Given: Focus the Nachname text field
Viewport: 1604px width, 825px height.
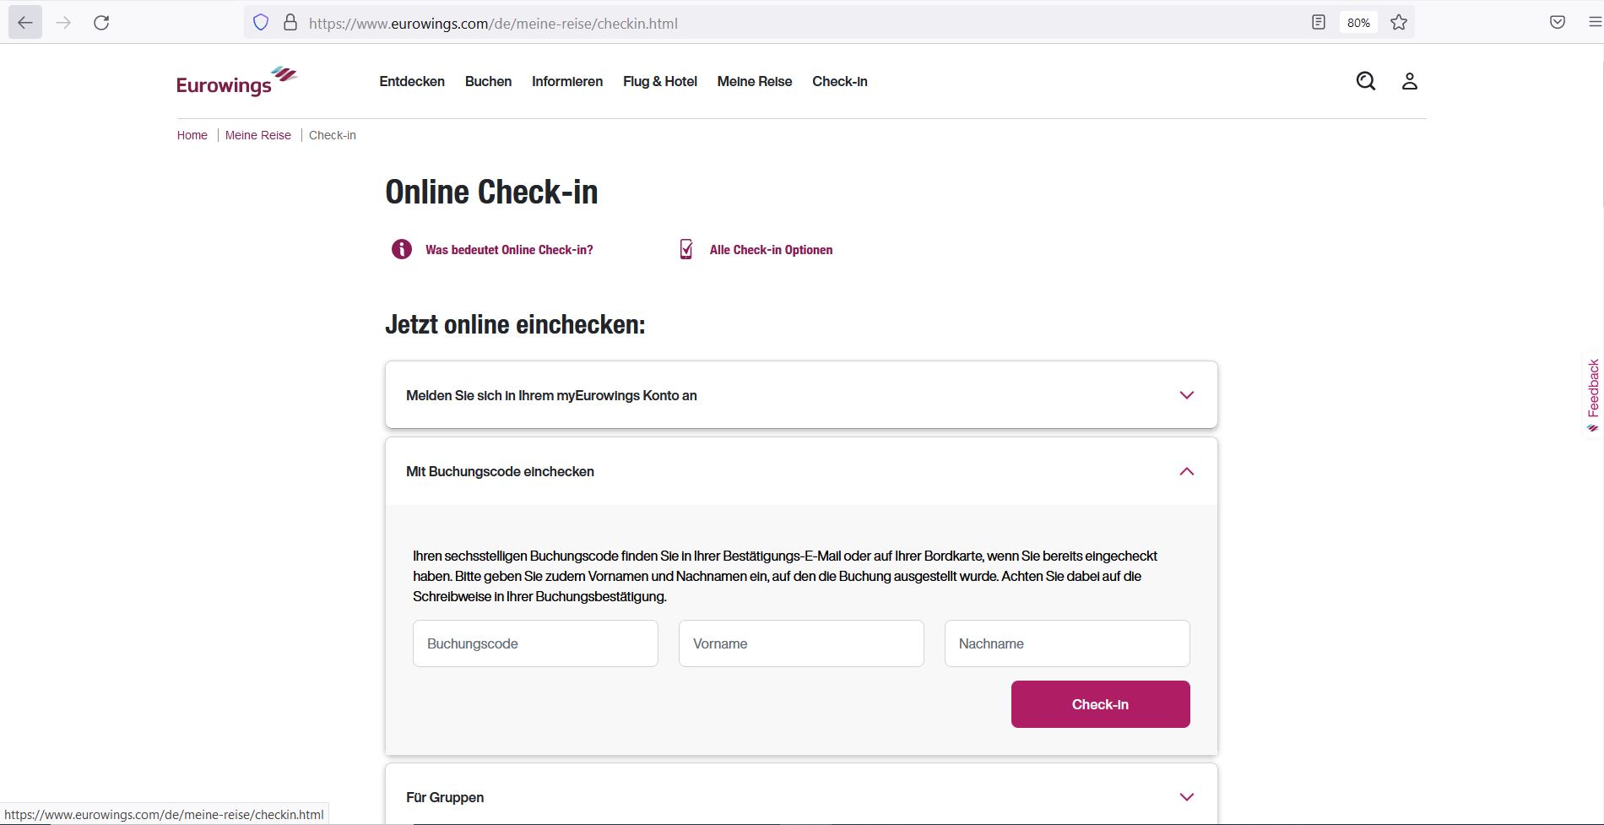Looking at the screenshot, I should click(x=1067, y=643).
